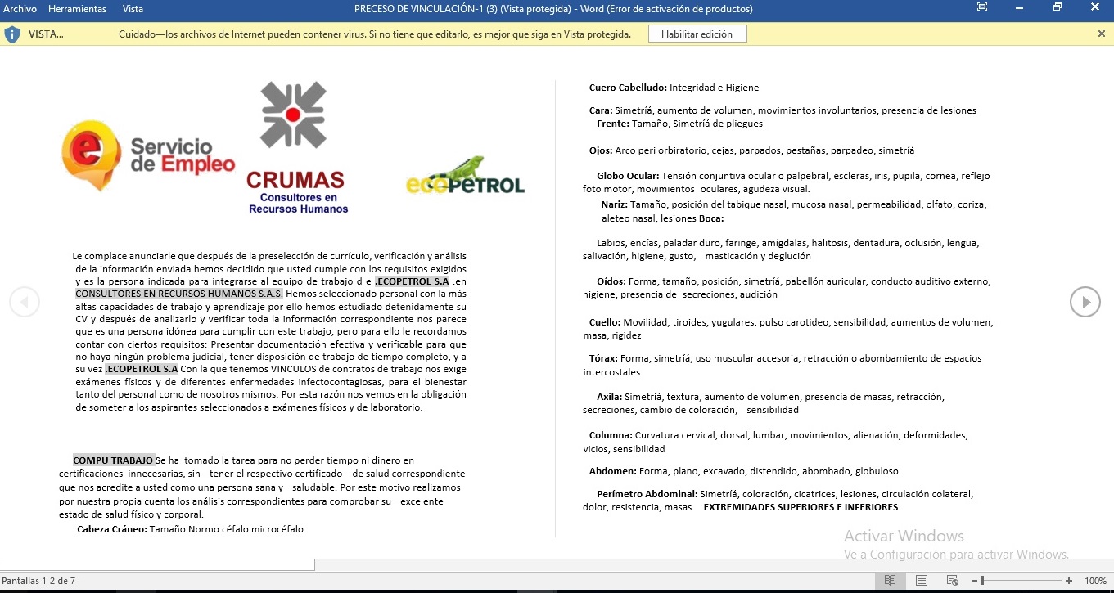1114x593 pixels.
Task: Click zoom in plus button
Action: pos(1069,581)
